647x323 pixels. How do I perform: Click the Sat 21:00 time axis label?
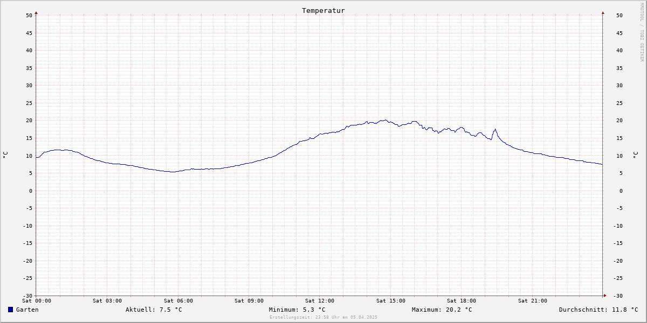click(x=533, y=301)
